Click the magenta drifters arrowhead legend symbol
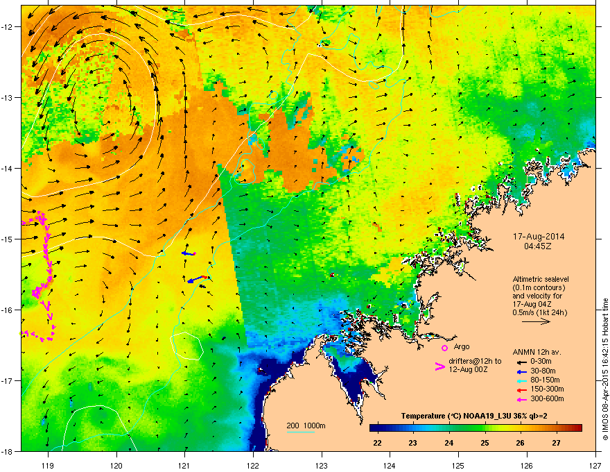This screenshot has height=472, width=610. click(439, 366)
